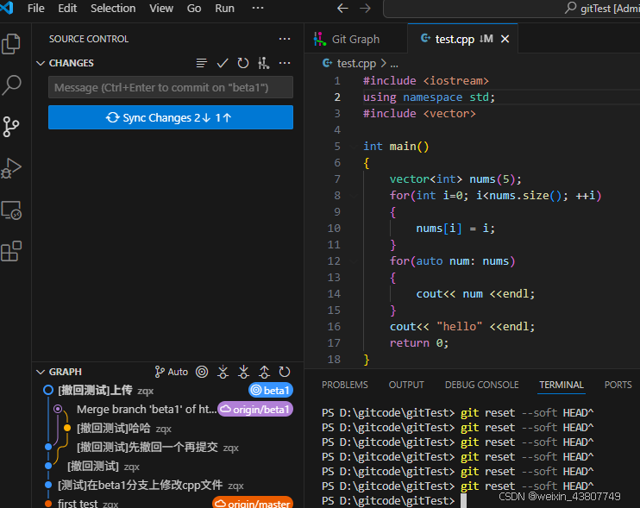Open the Explorer view in activity bar
The width and height of the screenshot is (640, 508).
coord(11,44)
